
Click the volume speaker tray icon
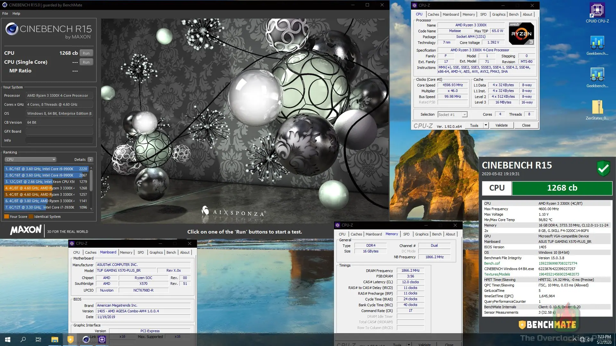pos(590,340)
